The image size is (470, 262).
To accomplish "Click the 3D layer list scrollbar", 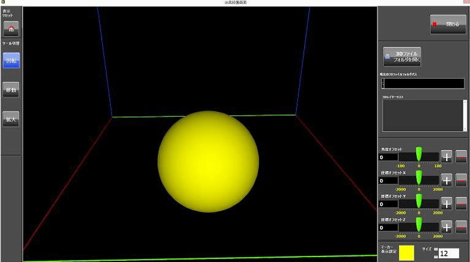I will pos(464,115).
